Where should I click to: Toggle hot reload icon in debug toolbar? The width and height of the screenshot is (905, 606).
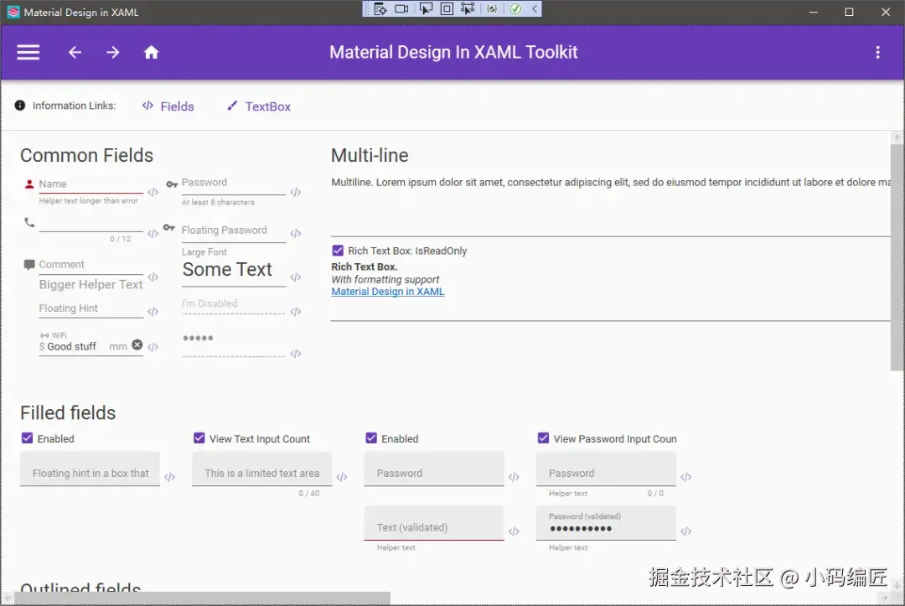tap(492, 8)
